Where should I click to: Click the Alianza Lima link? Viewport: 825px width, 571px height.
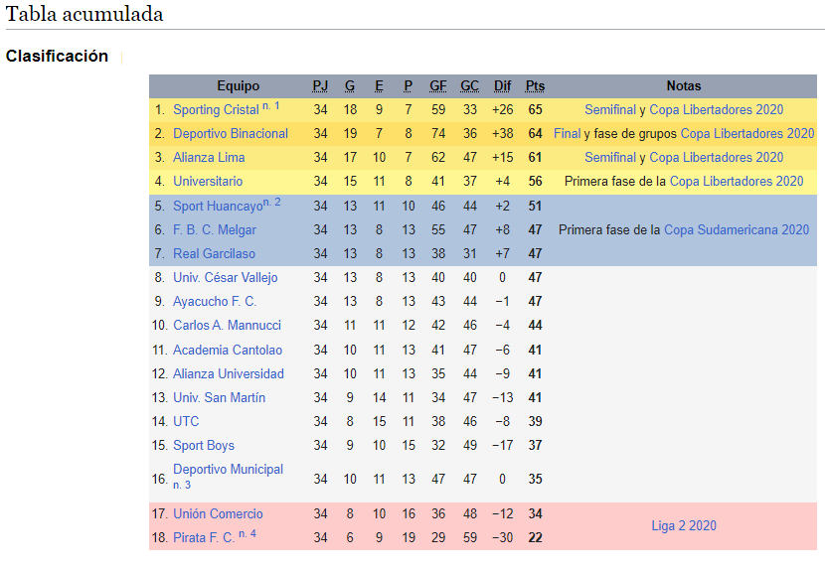(x=209, y=157)
